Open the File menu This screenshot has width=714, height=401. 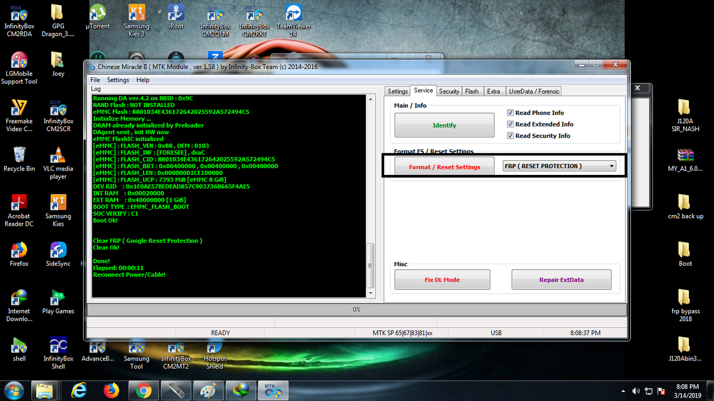(95, 80)
